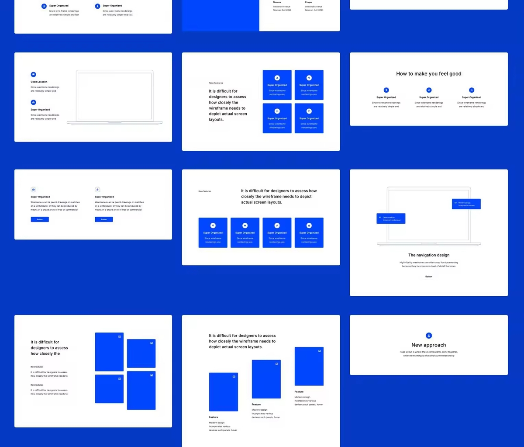This screenshot has height=447, width=524.
Task: Click the user icon above New approach
Action: point(429,336)
